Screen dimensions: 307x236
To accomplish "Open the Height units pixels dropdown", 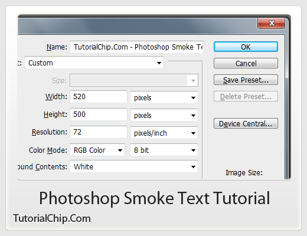I will (164, 115).
